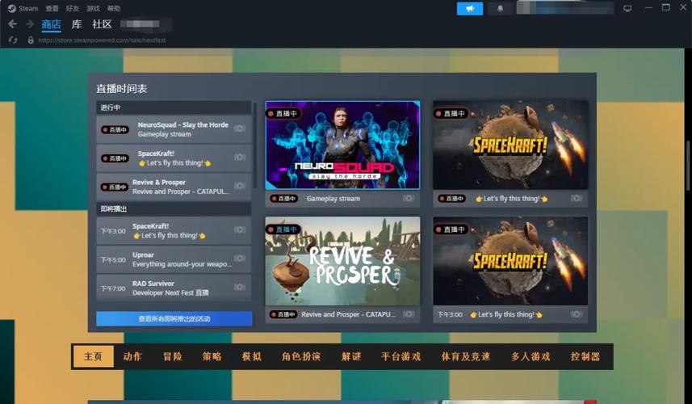Select the 下午5:00 Uproar entry
This screenshot has height=404, width=692.
click(174, 259)
